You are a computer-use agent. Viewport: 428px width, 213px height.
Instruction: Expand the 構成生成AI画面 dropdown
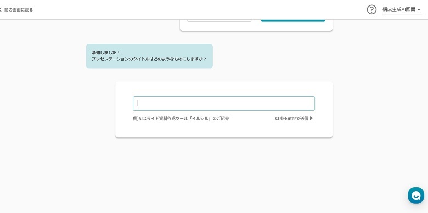402,9
